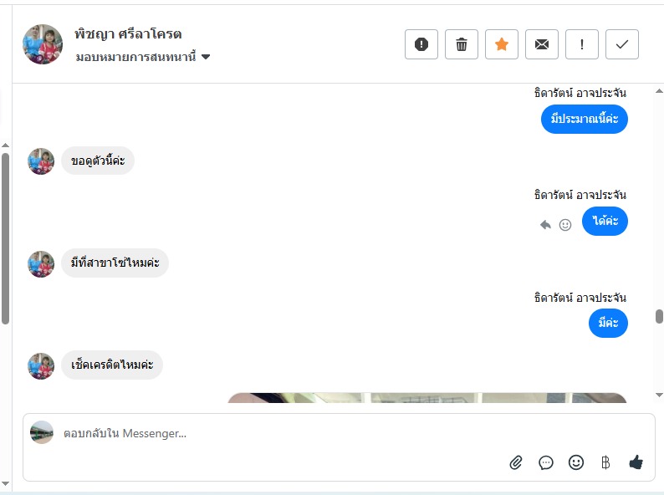664x495 pixels.
Task: Toggle the orange star follow-up flag
Action: click(x=502, y=44)
